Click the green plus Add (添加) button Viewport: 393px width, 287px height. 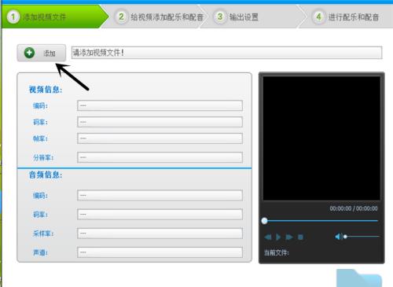42,53
